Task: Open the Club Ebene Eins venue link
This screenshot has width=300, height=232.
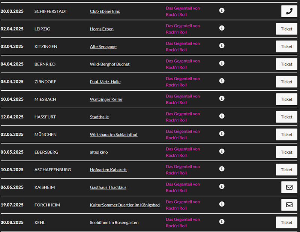Action: 105,12
